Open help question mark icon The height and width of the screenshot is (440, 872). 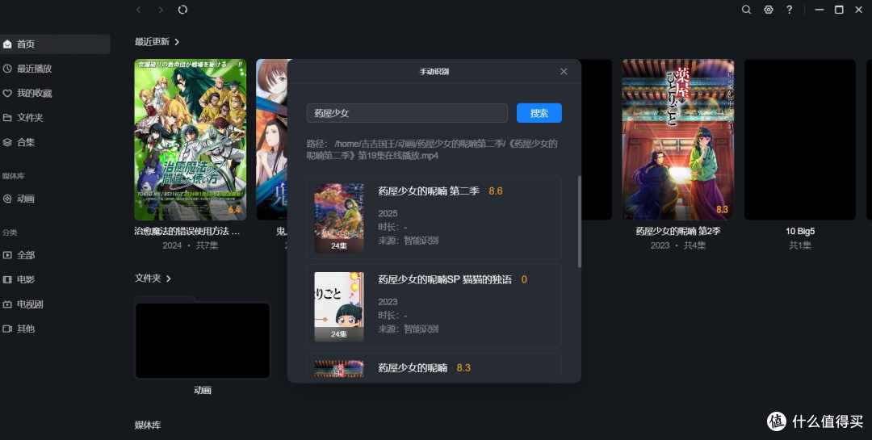789,10
